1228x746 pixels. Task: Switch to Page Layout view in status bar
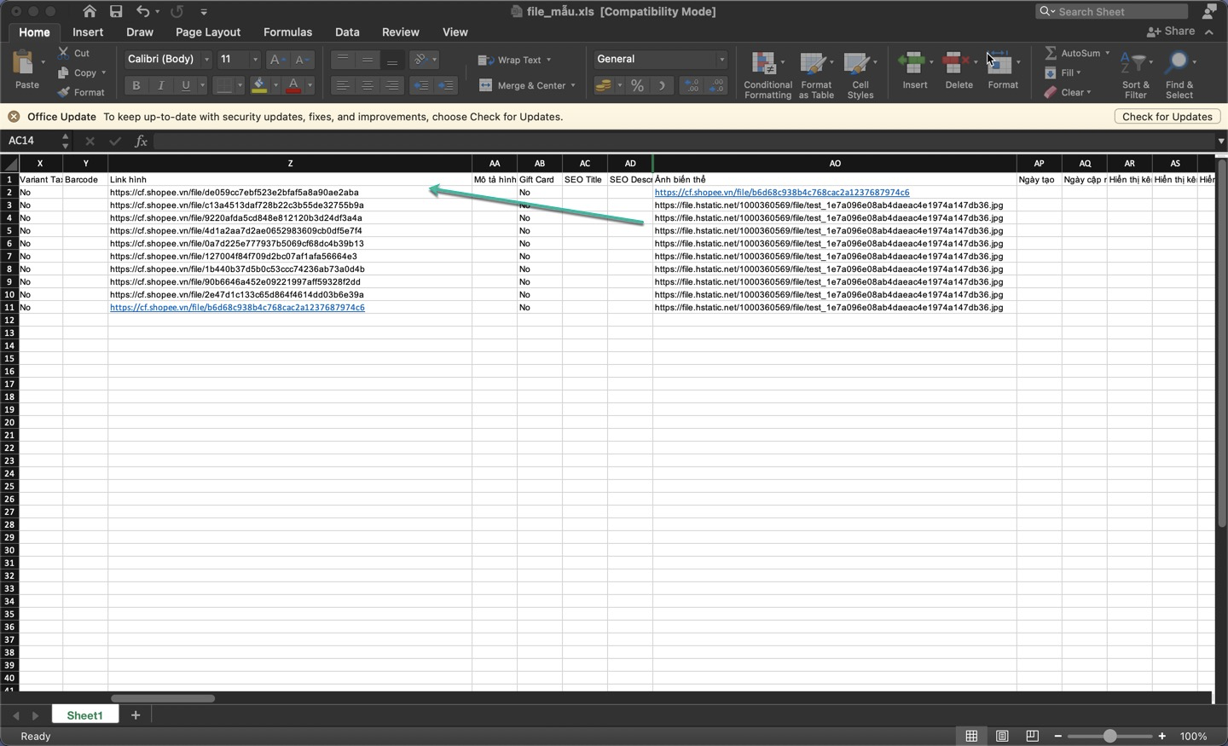pos(1002,736)
